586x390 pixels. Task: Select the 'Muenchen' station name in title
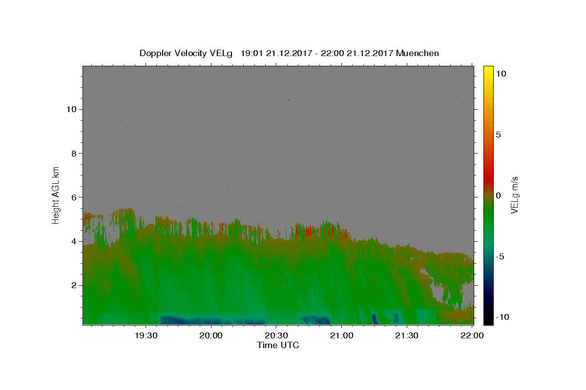418,53
